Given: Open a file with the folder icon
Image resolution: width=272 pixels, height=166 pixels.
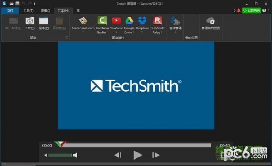Looking at the screenshot, I should click(x=11, y=3).
